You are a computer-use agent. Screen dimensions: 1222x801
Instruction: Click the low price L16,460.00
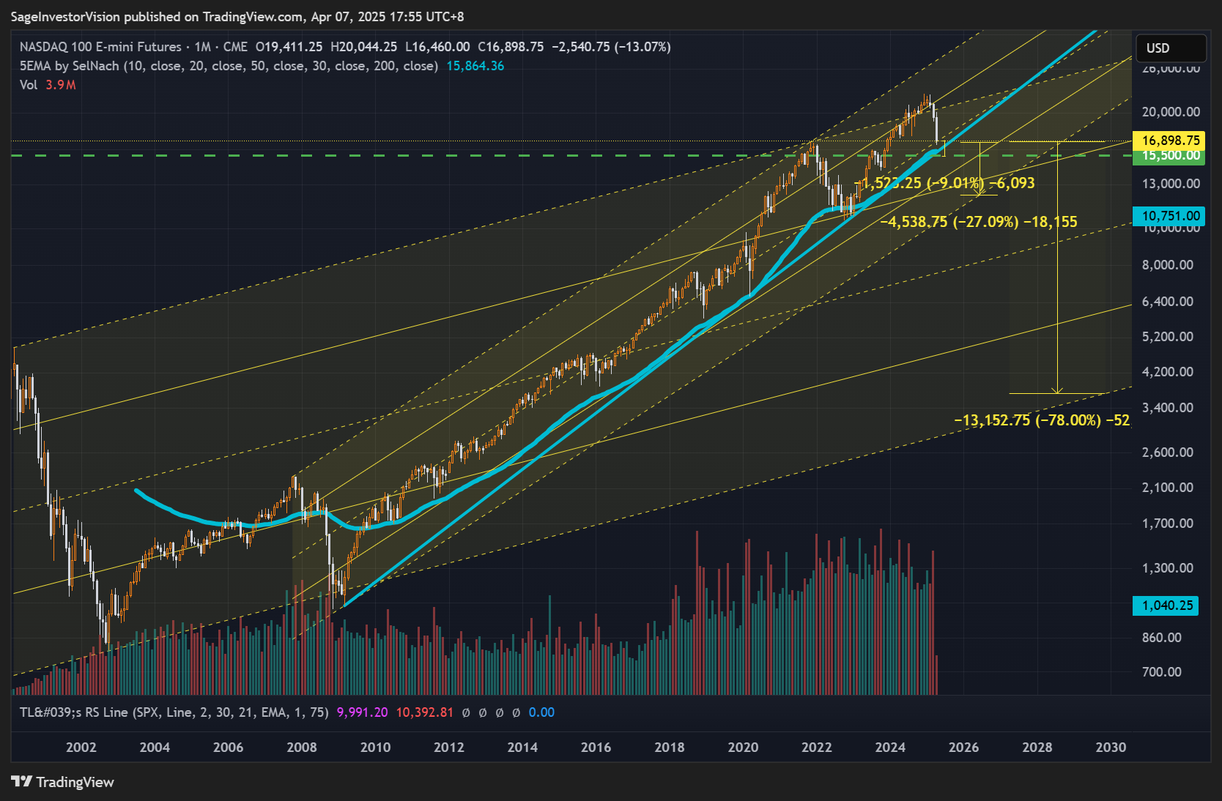coord(437,47)
